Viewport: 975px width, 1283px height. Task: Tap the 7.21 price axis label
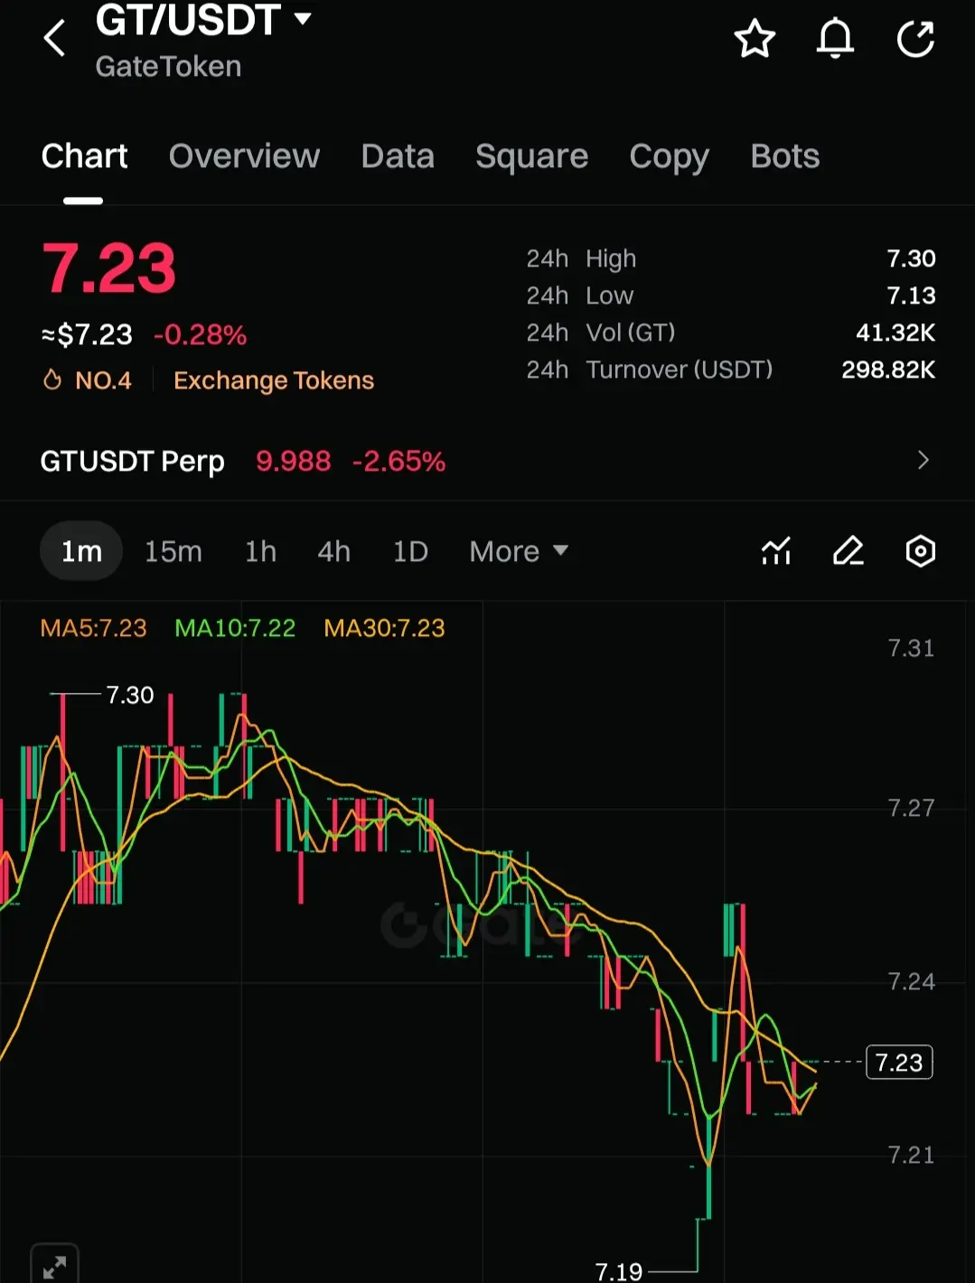pos(911,1155)
